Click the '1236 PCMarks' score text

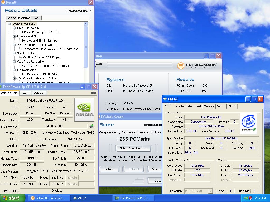click(x=133, y=139)
